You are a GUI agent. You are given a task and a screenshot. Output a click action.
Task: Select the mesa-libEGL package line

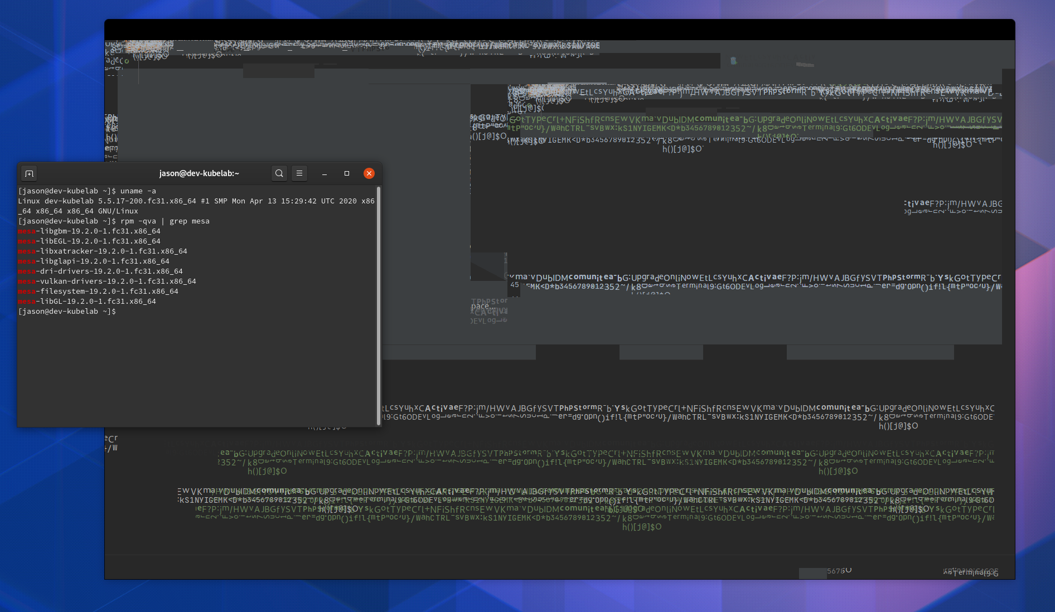click(89, 241)
